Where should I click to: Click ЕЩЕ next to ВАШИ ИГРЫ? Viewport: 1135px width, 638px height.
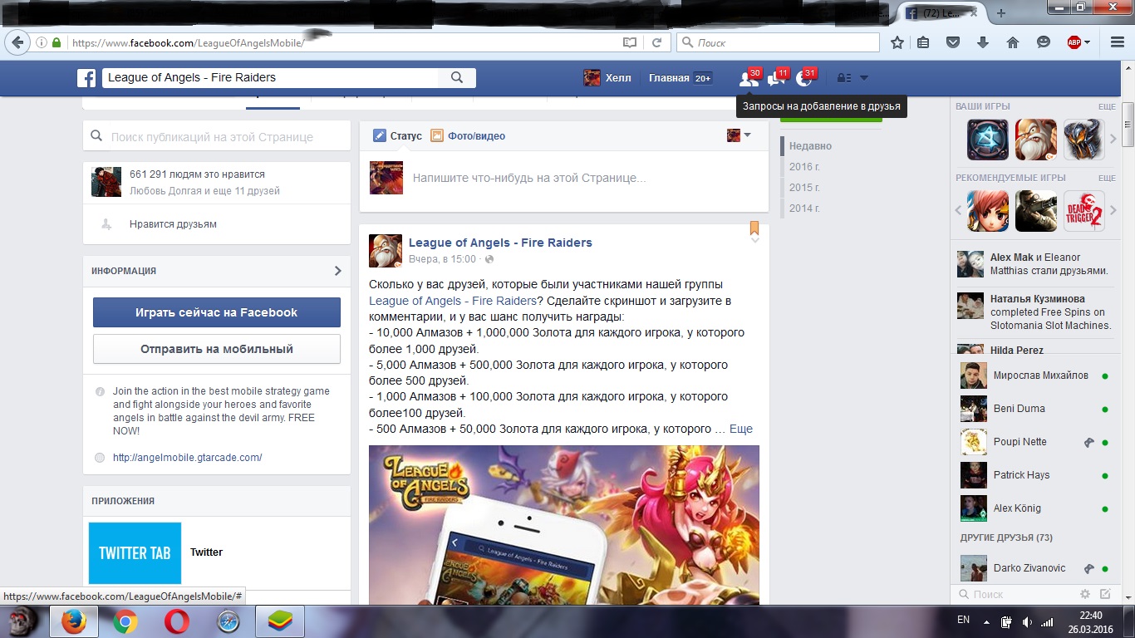coord(1107,107)
